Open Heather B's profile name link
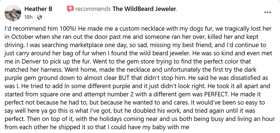Viewport: 280px width, 133px height. tap(38, 9)
